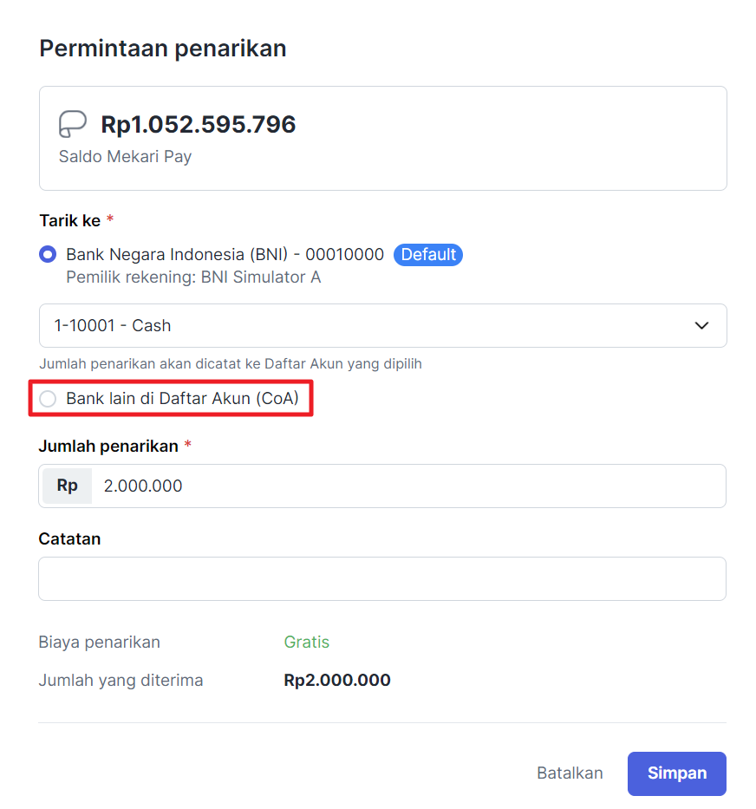Screen dimensions: 756x809
Task: Click the Biaya penarikan label
Action: pyautogui.click(x=100, y=643)
